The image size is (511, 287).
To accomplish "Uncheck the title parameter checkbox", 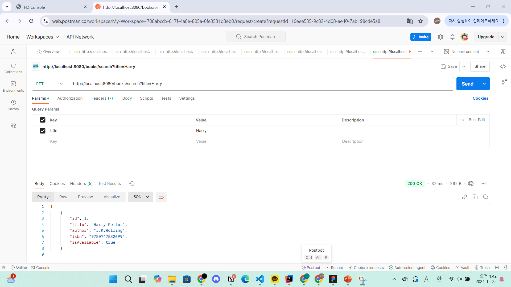I will point(43,131).
